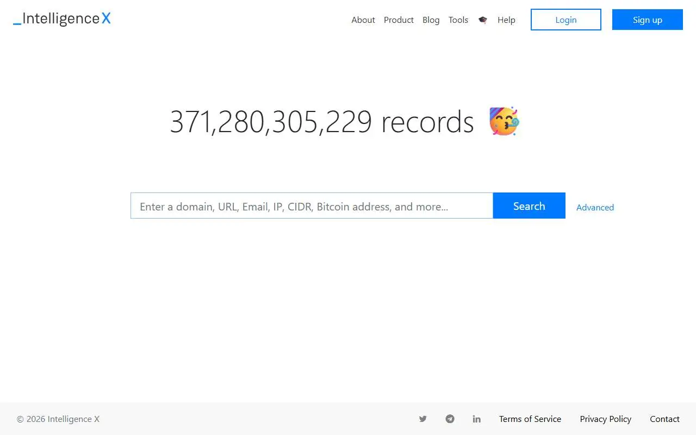Click the graduation cap academia icon

coord(483,20)
